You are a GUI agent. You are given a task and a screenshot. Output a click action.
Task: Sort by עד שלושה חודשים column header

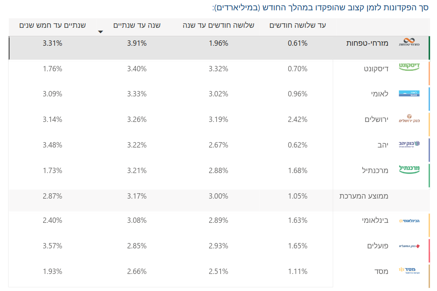297,26
